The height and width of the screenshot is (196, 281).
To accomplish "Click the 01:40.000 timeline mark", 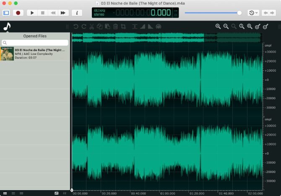I will pos(226,193).
